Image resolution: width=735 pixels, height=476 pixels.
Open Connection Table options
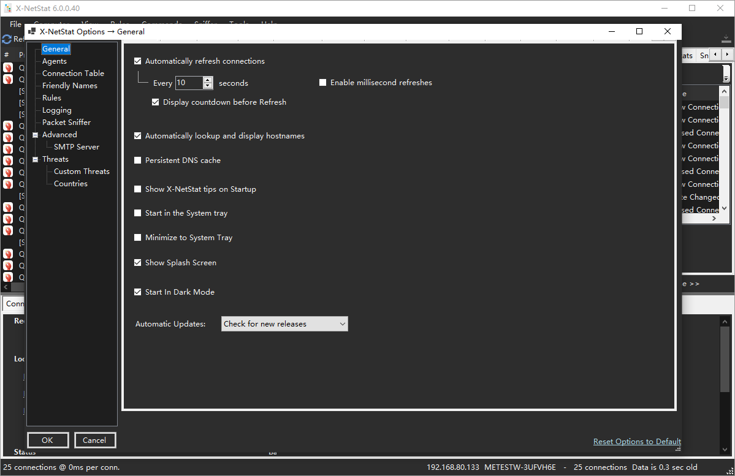[x=73, y=73]
